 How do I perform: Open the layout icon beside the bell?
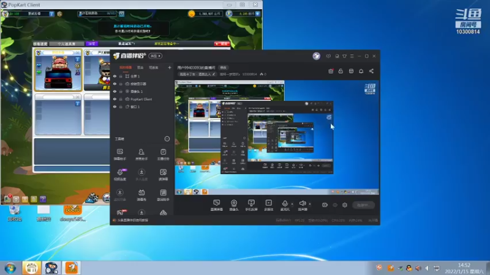click(351, 71)
